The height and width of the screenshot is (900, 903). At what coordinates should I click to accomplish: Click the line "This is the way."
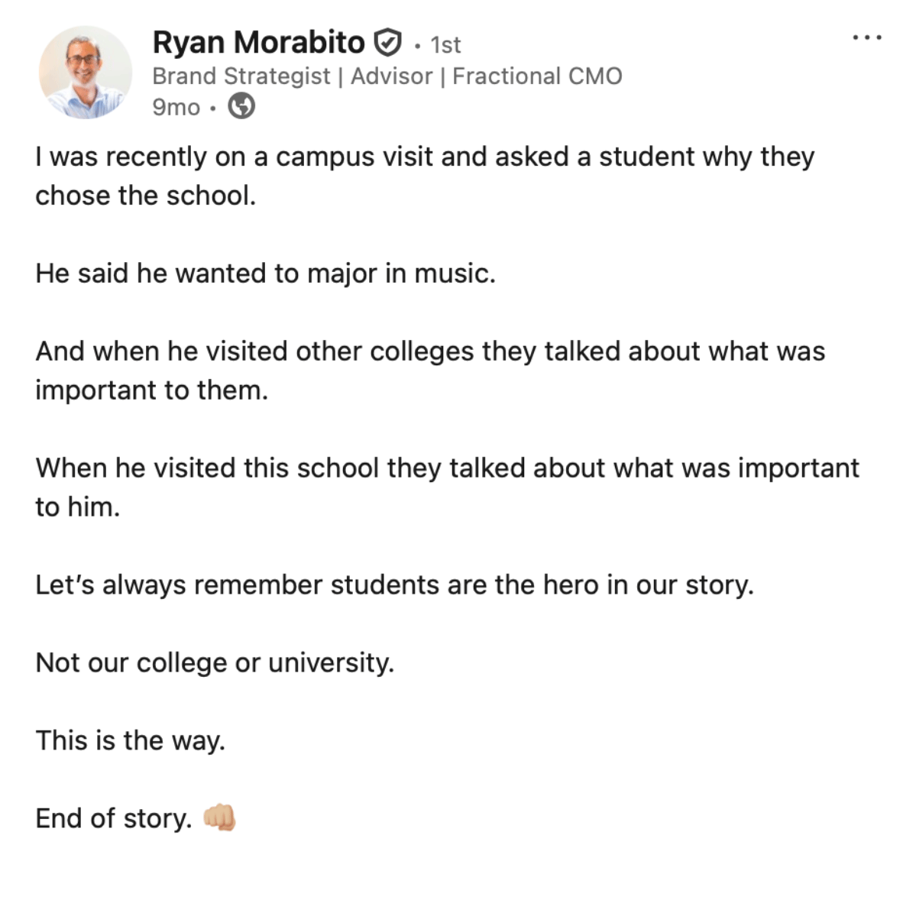point(130,740)
